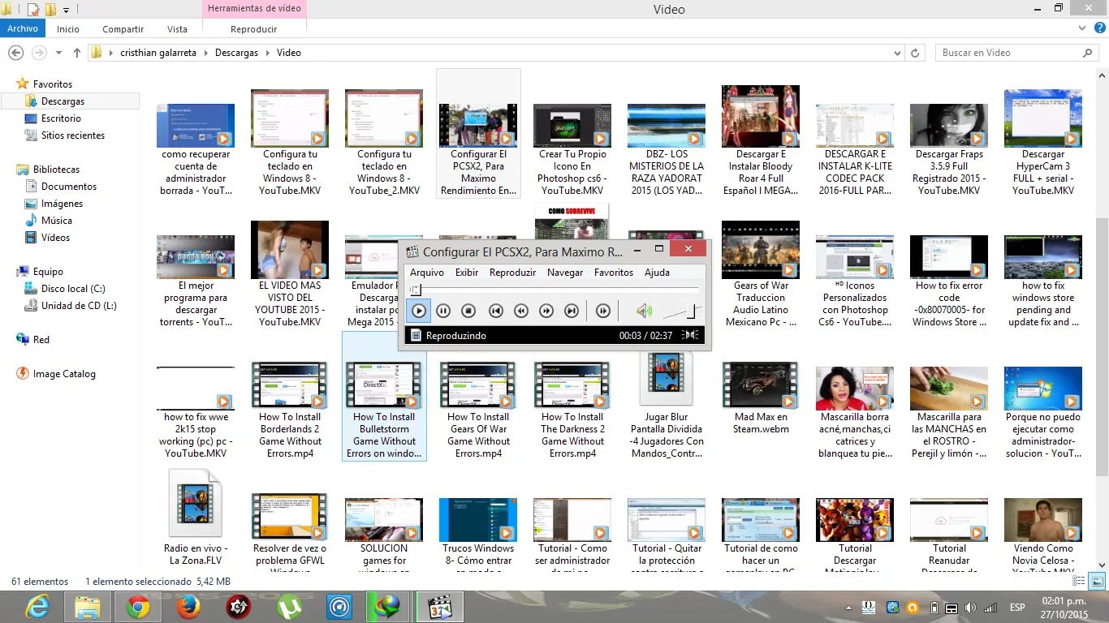
Task: Skip to the next file in the player
Action: click(572, 311)
